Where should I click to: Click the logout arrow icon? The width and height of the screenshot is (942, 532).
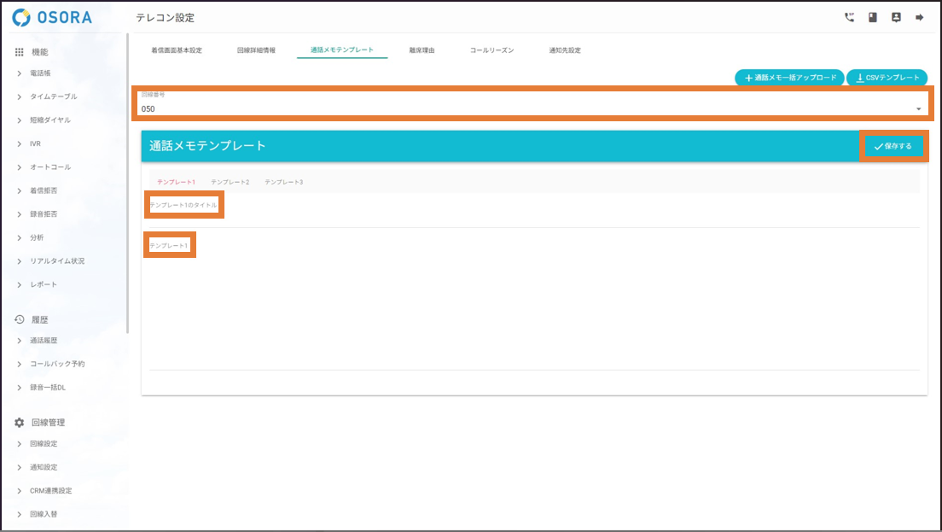coord(920,17)
